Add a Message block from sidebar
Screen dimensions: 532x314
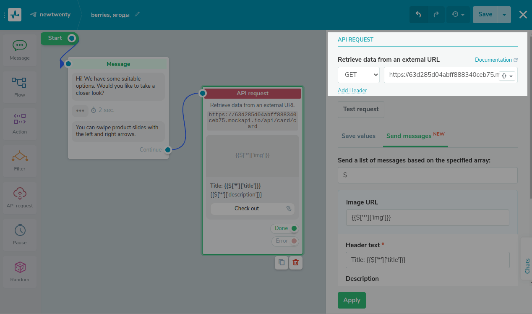(20, 50)
